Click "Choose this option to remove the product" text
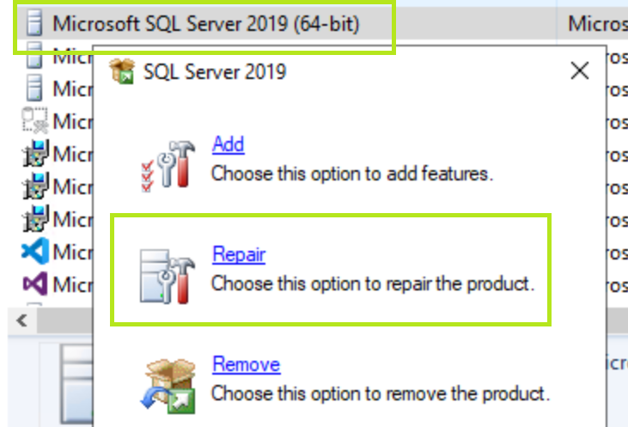The width and height of the screenshot is (628, 427). point(380,393)
